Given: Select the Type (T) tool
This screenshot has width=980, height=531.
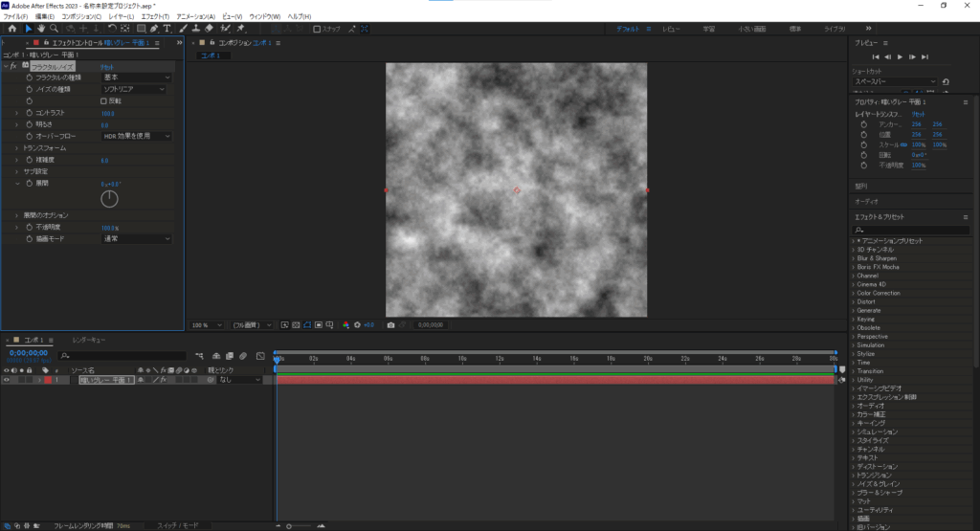Looking at the screenshot, I should (168, 29).
